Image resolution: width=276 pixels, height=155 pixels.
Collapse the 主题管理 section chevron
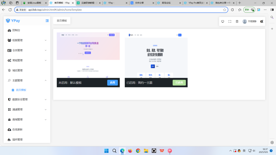tap(45, 80)
